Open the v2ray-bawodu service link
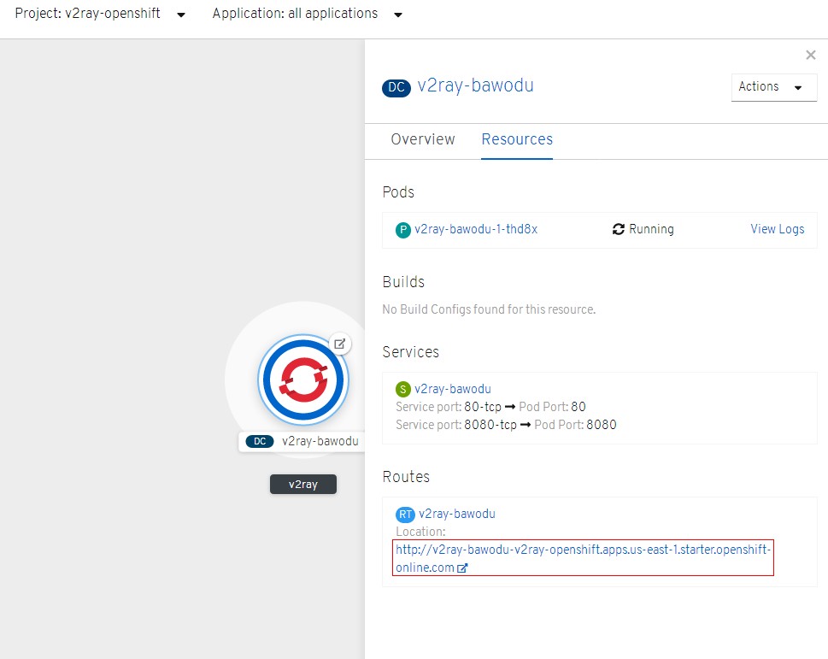828x659 pixels. (x=453, y=389)
